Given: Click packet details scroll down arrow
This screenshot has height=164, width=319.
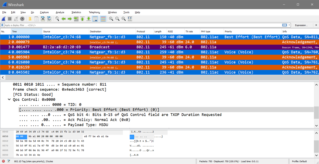Looking at the screenshot, I should (316, 126).
